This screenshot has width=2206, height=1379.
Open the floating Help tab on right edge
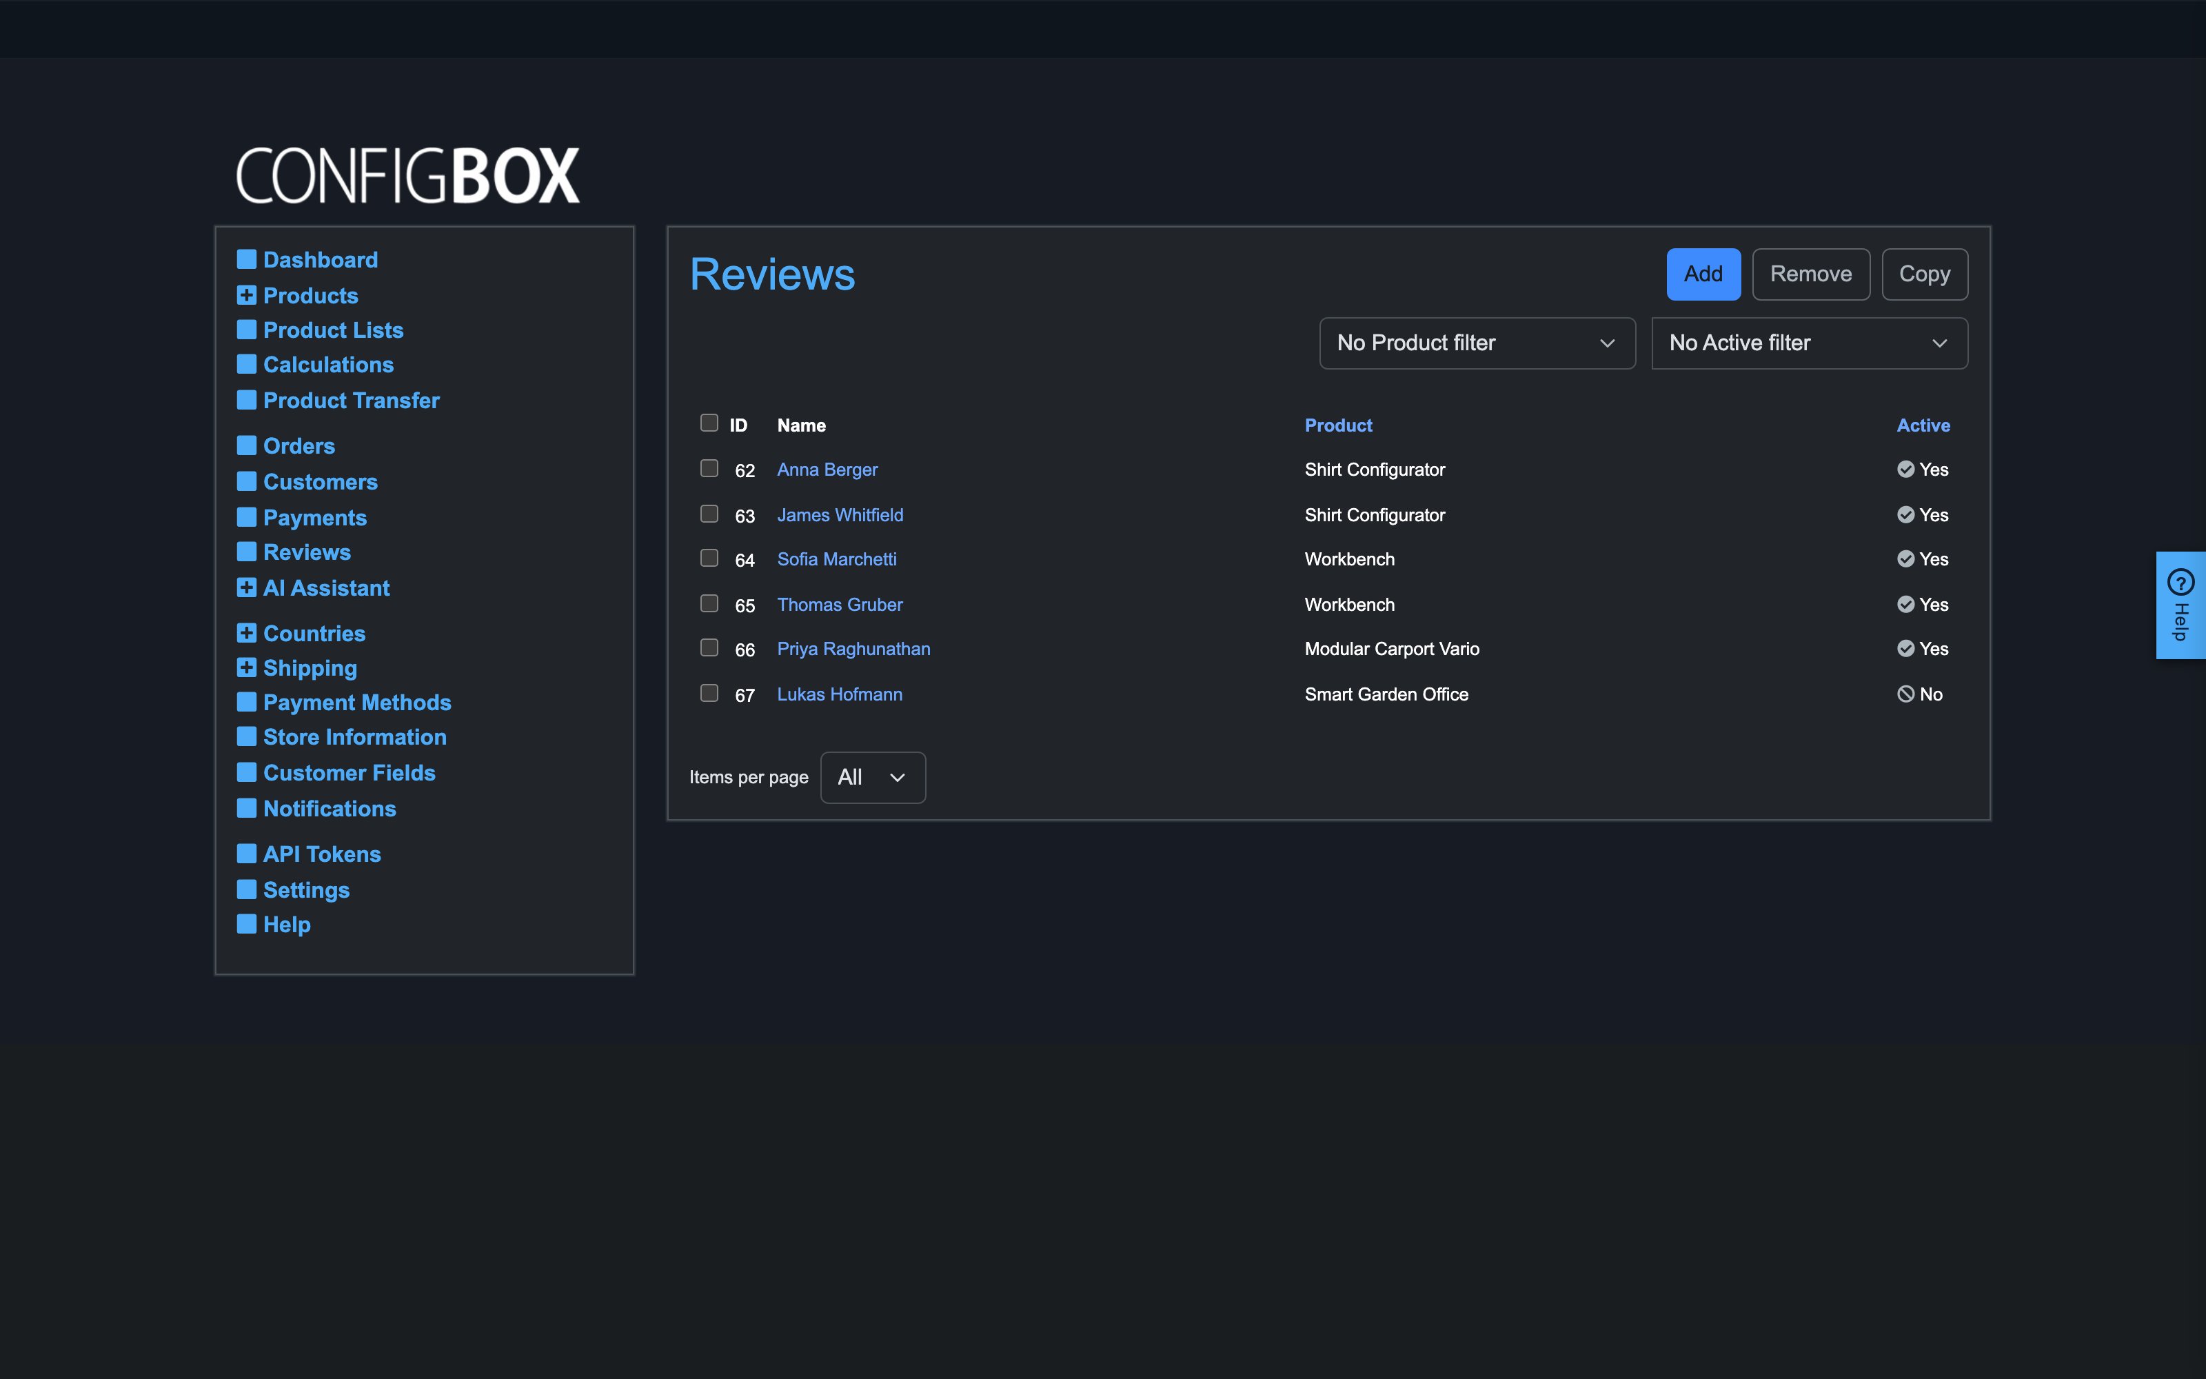click(2180, 605)
